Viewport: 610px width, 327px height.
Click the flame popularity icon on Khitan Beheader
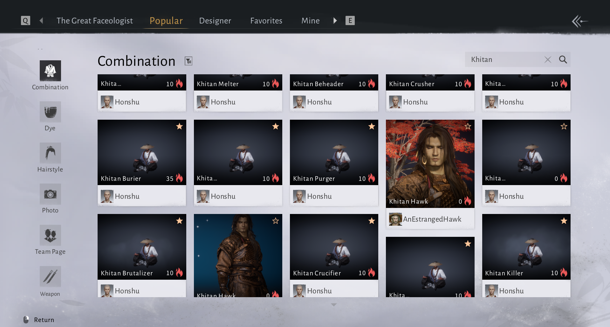click(372, 83)
